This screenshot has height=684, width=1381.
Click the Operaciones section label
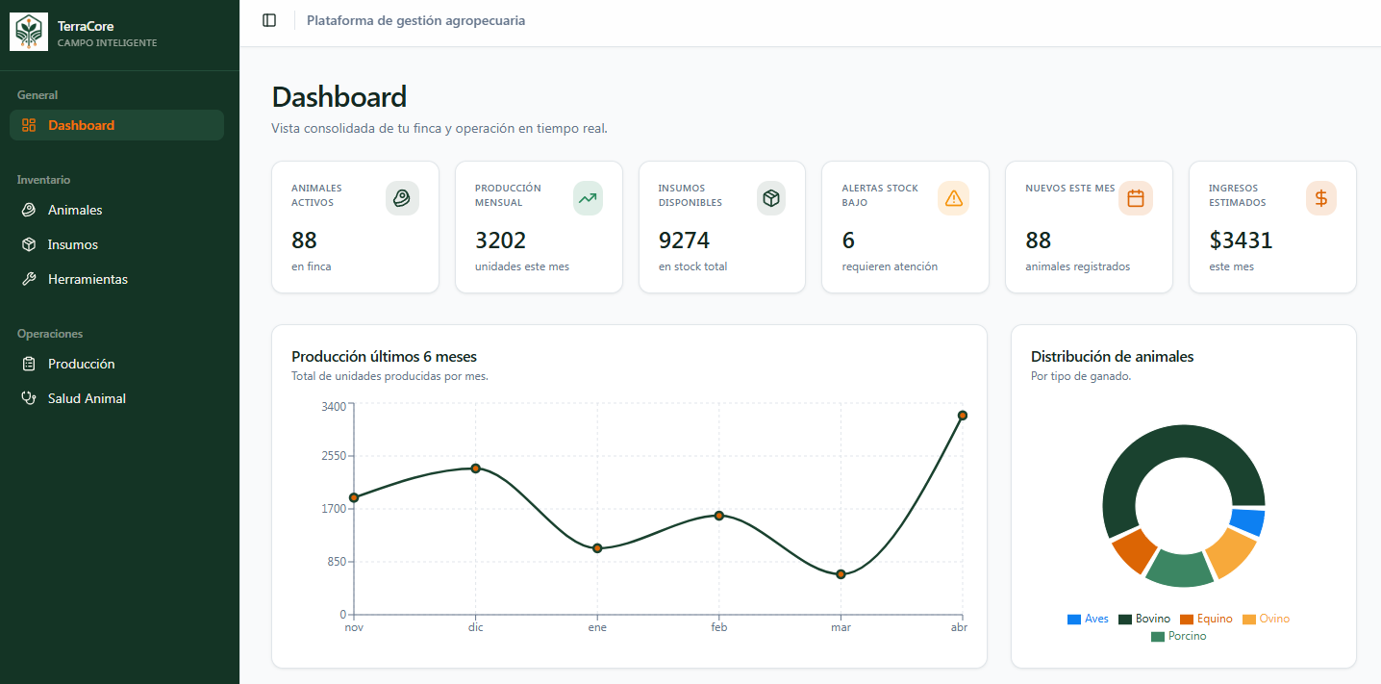[x=50, y=334]
